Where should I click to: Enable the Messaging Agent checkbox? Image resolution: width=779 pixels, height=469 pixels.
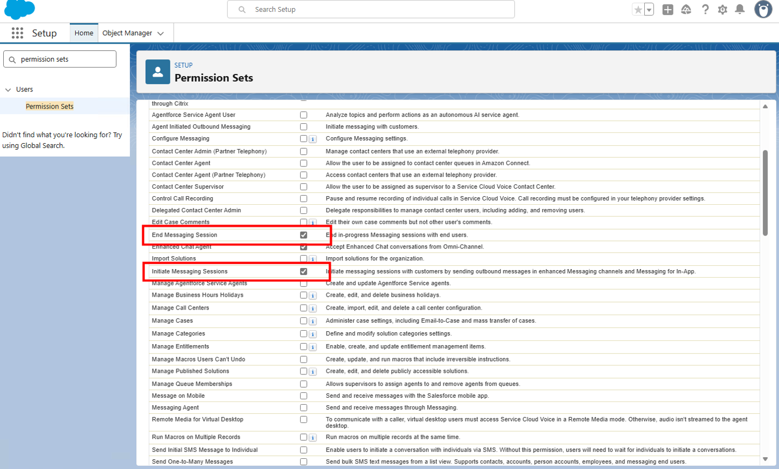[303, 408]
